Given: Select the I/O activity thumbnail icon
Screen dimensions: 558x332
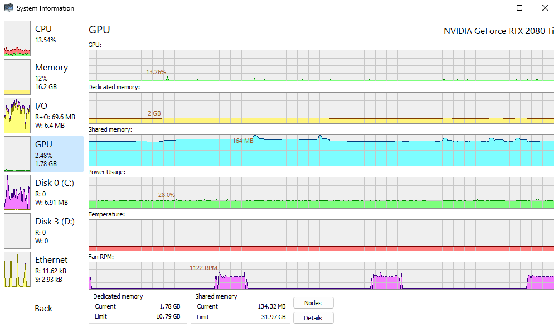Looking at the screenshot, I should [17, 116].
